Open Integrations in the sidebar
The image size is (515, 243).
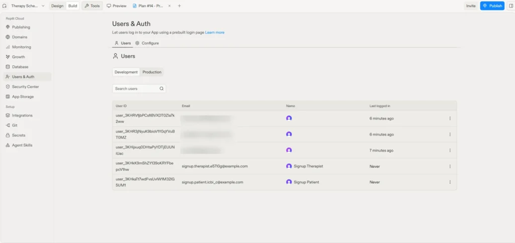coord(27,115)
